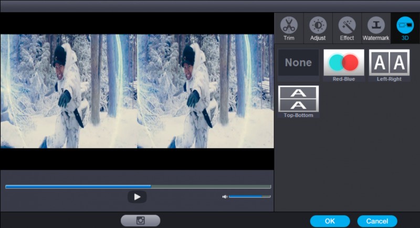The height and width of the screenshot is (228, 420).
Task: Take a snapshot with the camera button
Action: (140, 221)
